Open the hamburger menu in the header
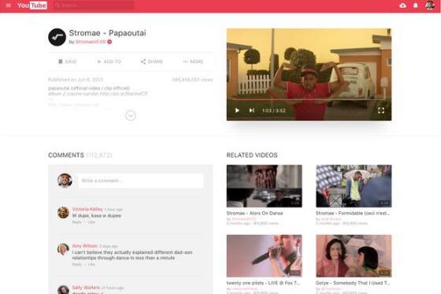Image resolution: width=441 pixels, height=294 pixels. pyautogui.click(x=9, y=6)
